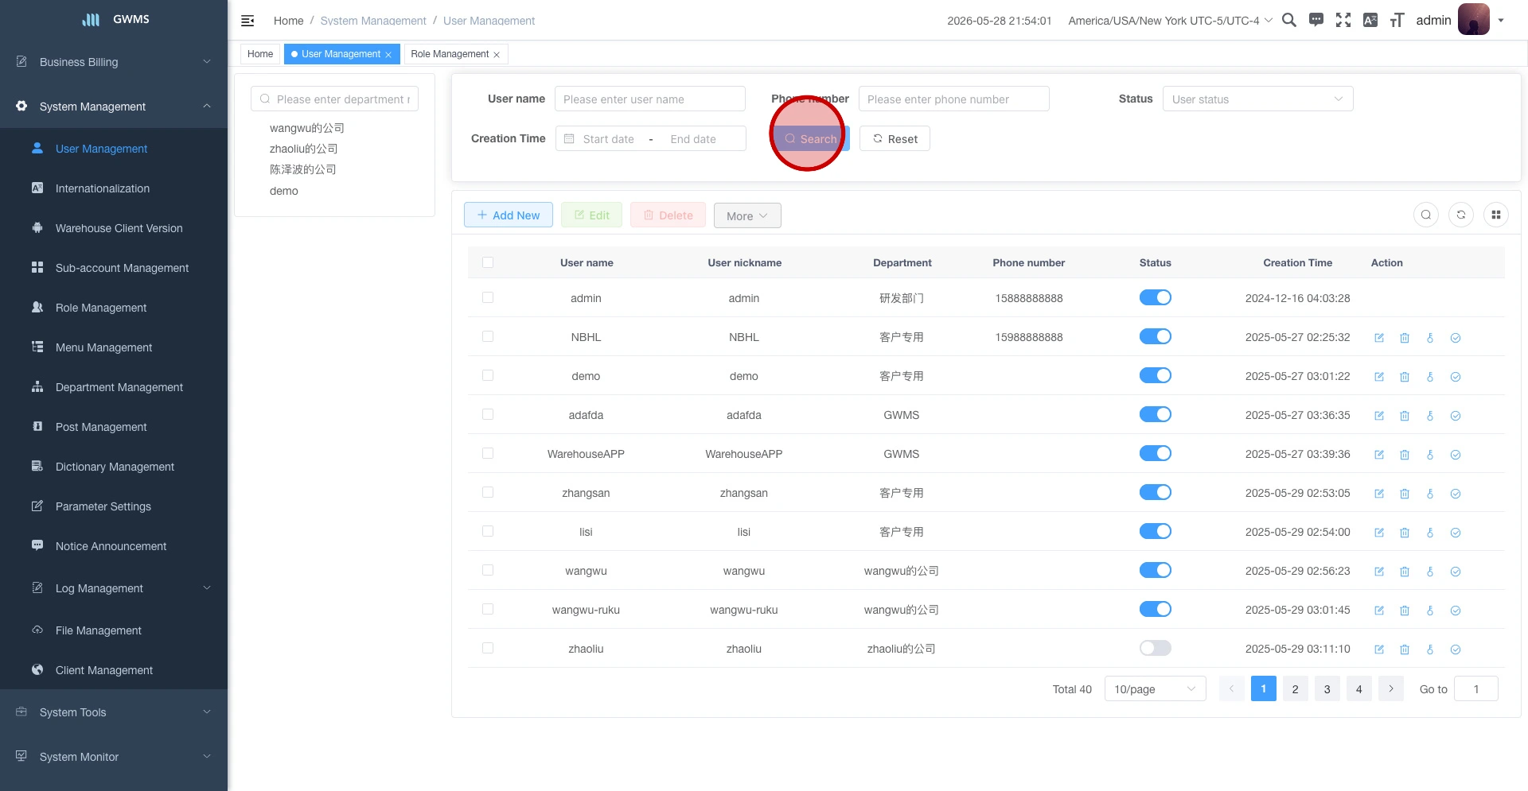This screenshot has height=791, width=1528.
Task: Click the Home breadcrumb link
Action: (288, 21)
